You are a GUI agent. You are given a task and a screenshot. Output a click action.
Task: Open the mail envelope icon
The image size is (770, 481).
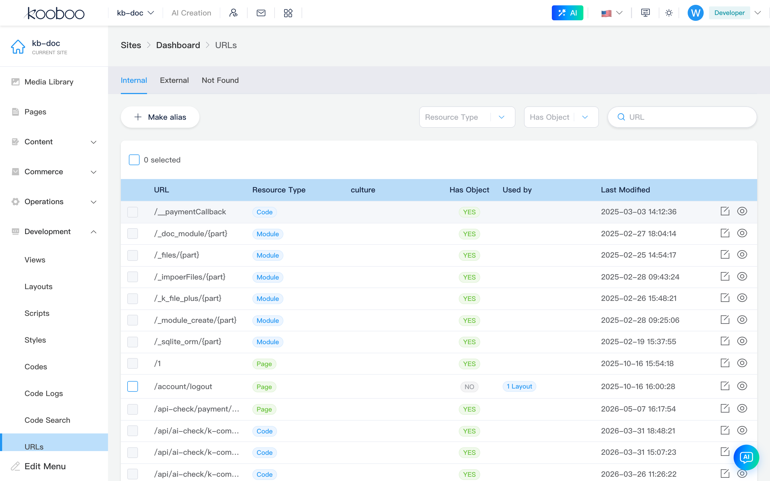coord(261,13)
